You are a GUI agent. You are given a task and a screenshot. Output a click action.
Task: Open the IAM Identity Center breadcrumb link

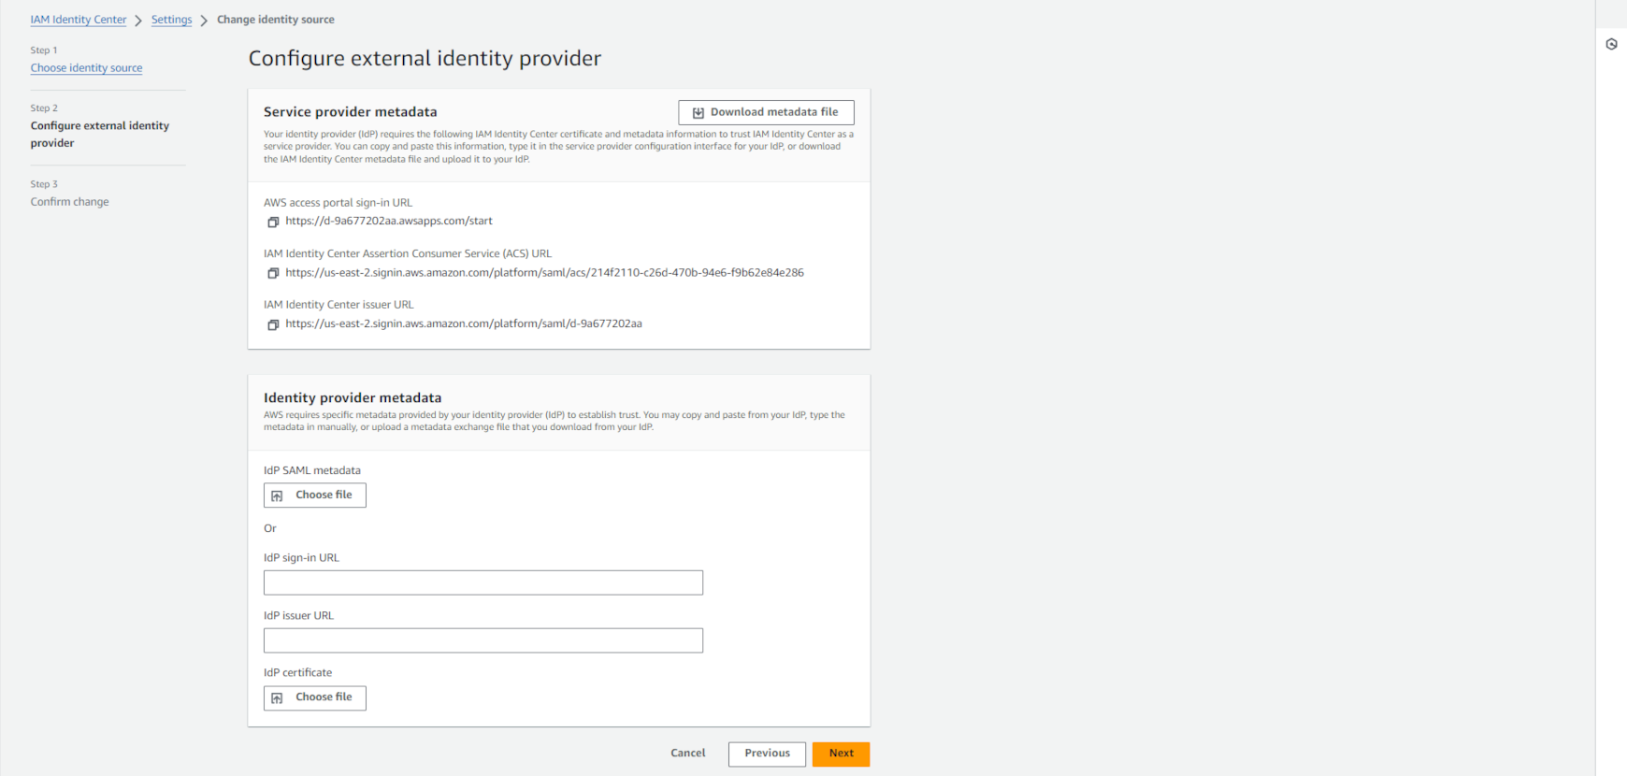pyautogui.click(x=79, y=19)
